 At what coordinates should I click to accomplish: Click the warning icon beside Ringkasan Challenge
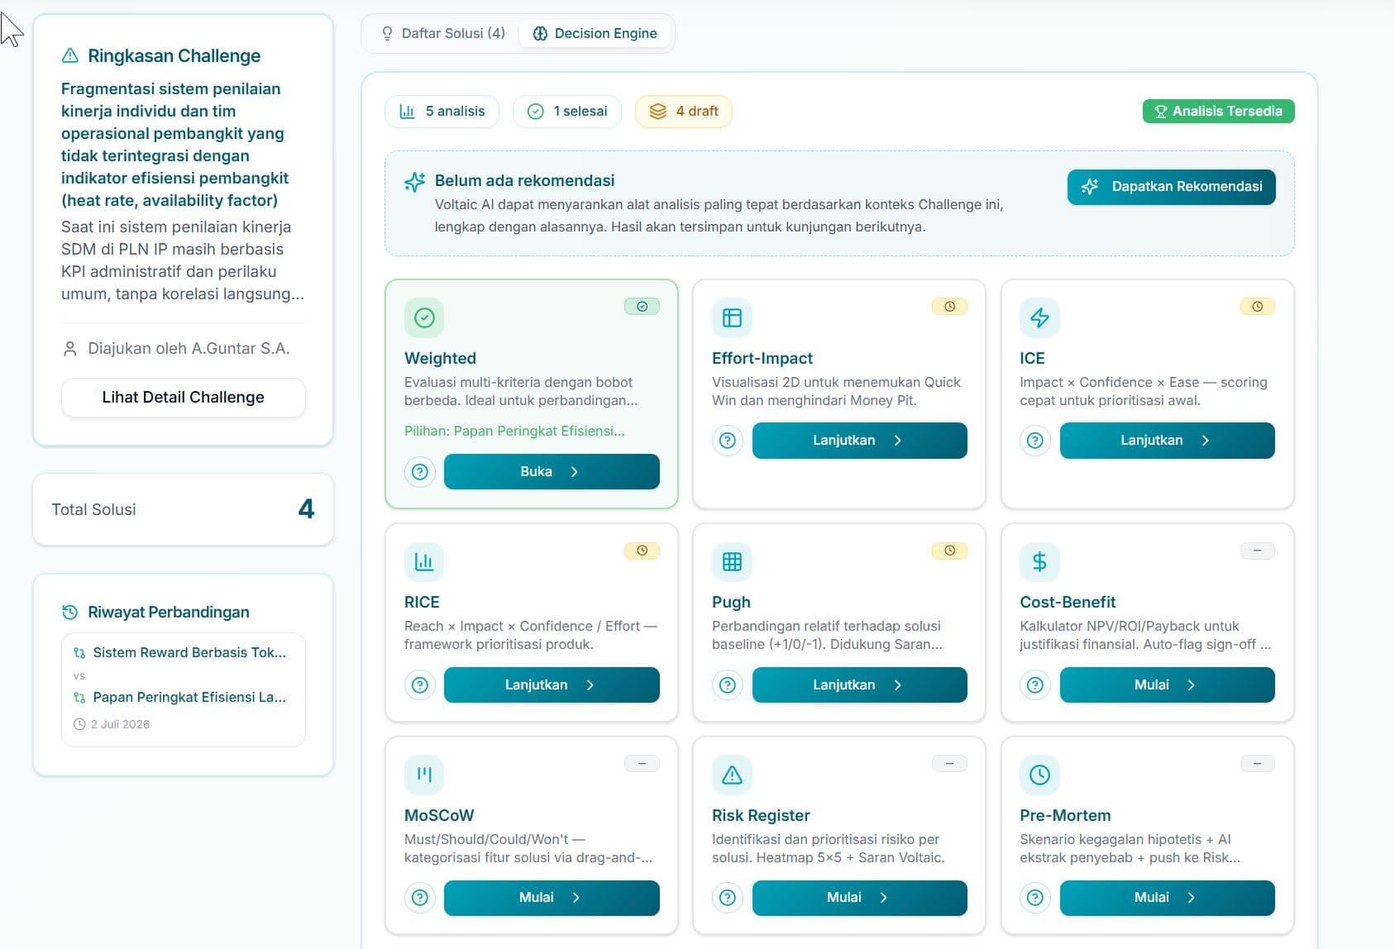point(70,55)
